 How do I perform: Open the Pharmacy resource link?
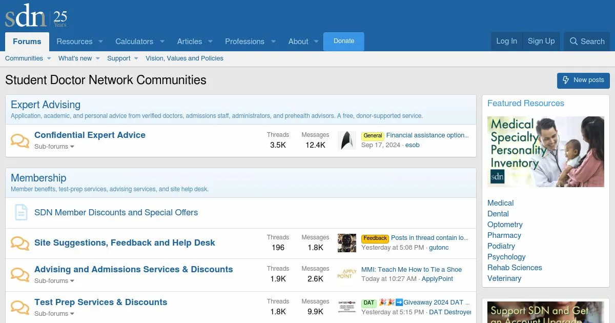[x=504, y=235]
